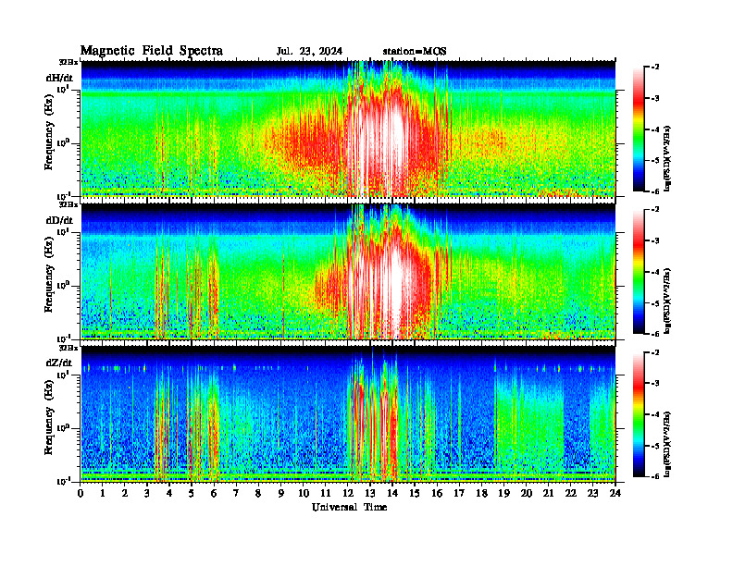Click hour 9 on the time axis
Image resolution: width=733 pixels, height=566 pixels.
click(x=280, y=493)
